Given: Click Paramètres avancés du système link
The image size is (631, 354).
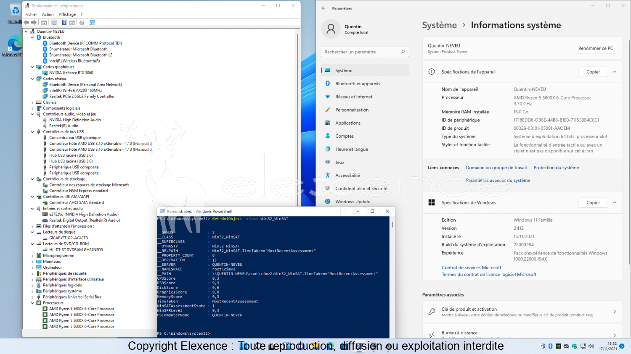Looking at the screenshot, I should tap(498, 181).
